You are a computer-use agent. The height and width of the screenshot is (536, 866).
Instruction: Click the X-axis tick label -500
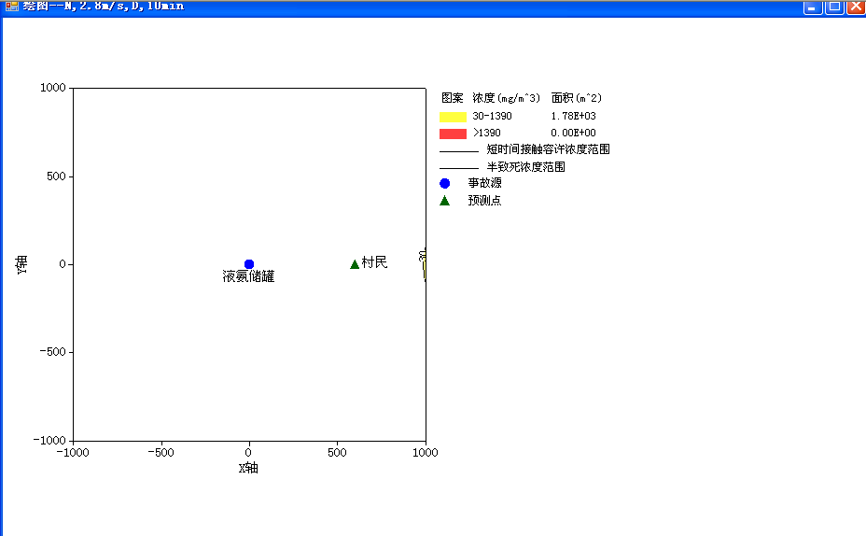point(161,453)
